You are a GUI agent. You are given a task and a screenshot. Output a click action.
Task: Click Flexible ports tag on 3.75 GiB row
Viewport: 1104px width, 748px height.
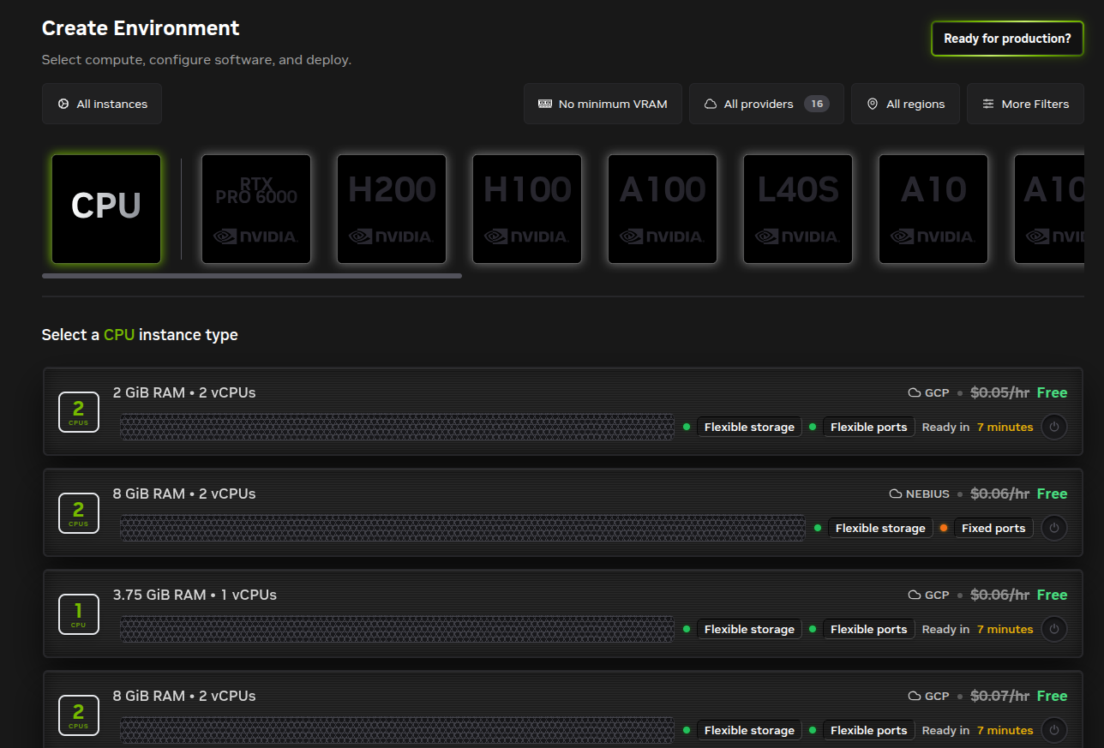coord(868,629)
